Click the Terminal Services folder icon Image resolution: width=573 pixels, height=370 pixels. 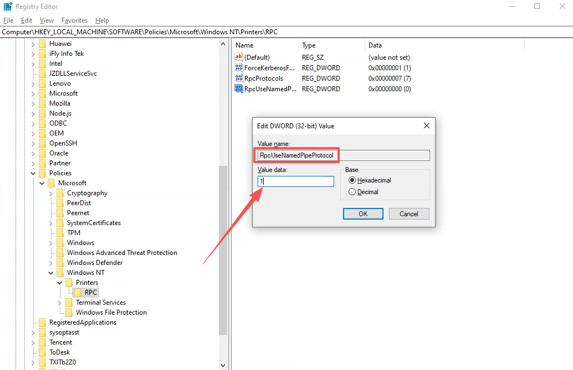tap(69, 303)
